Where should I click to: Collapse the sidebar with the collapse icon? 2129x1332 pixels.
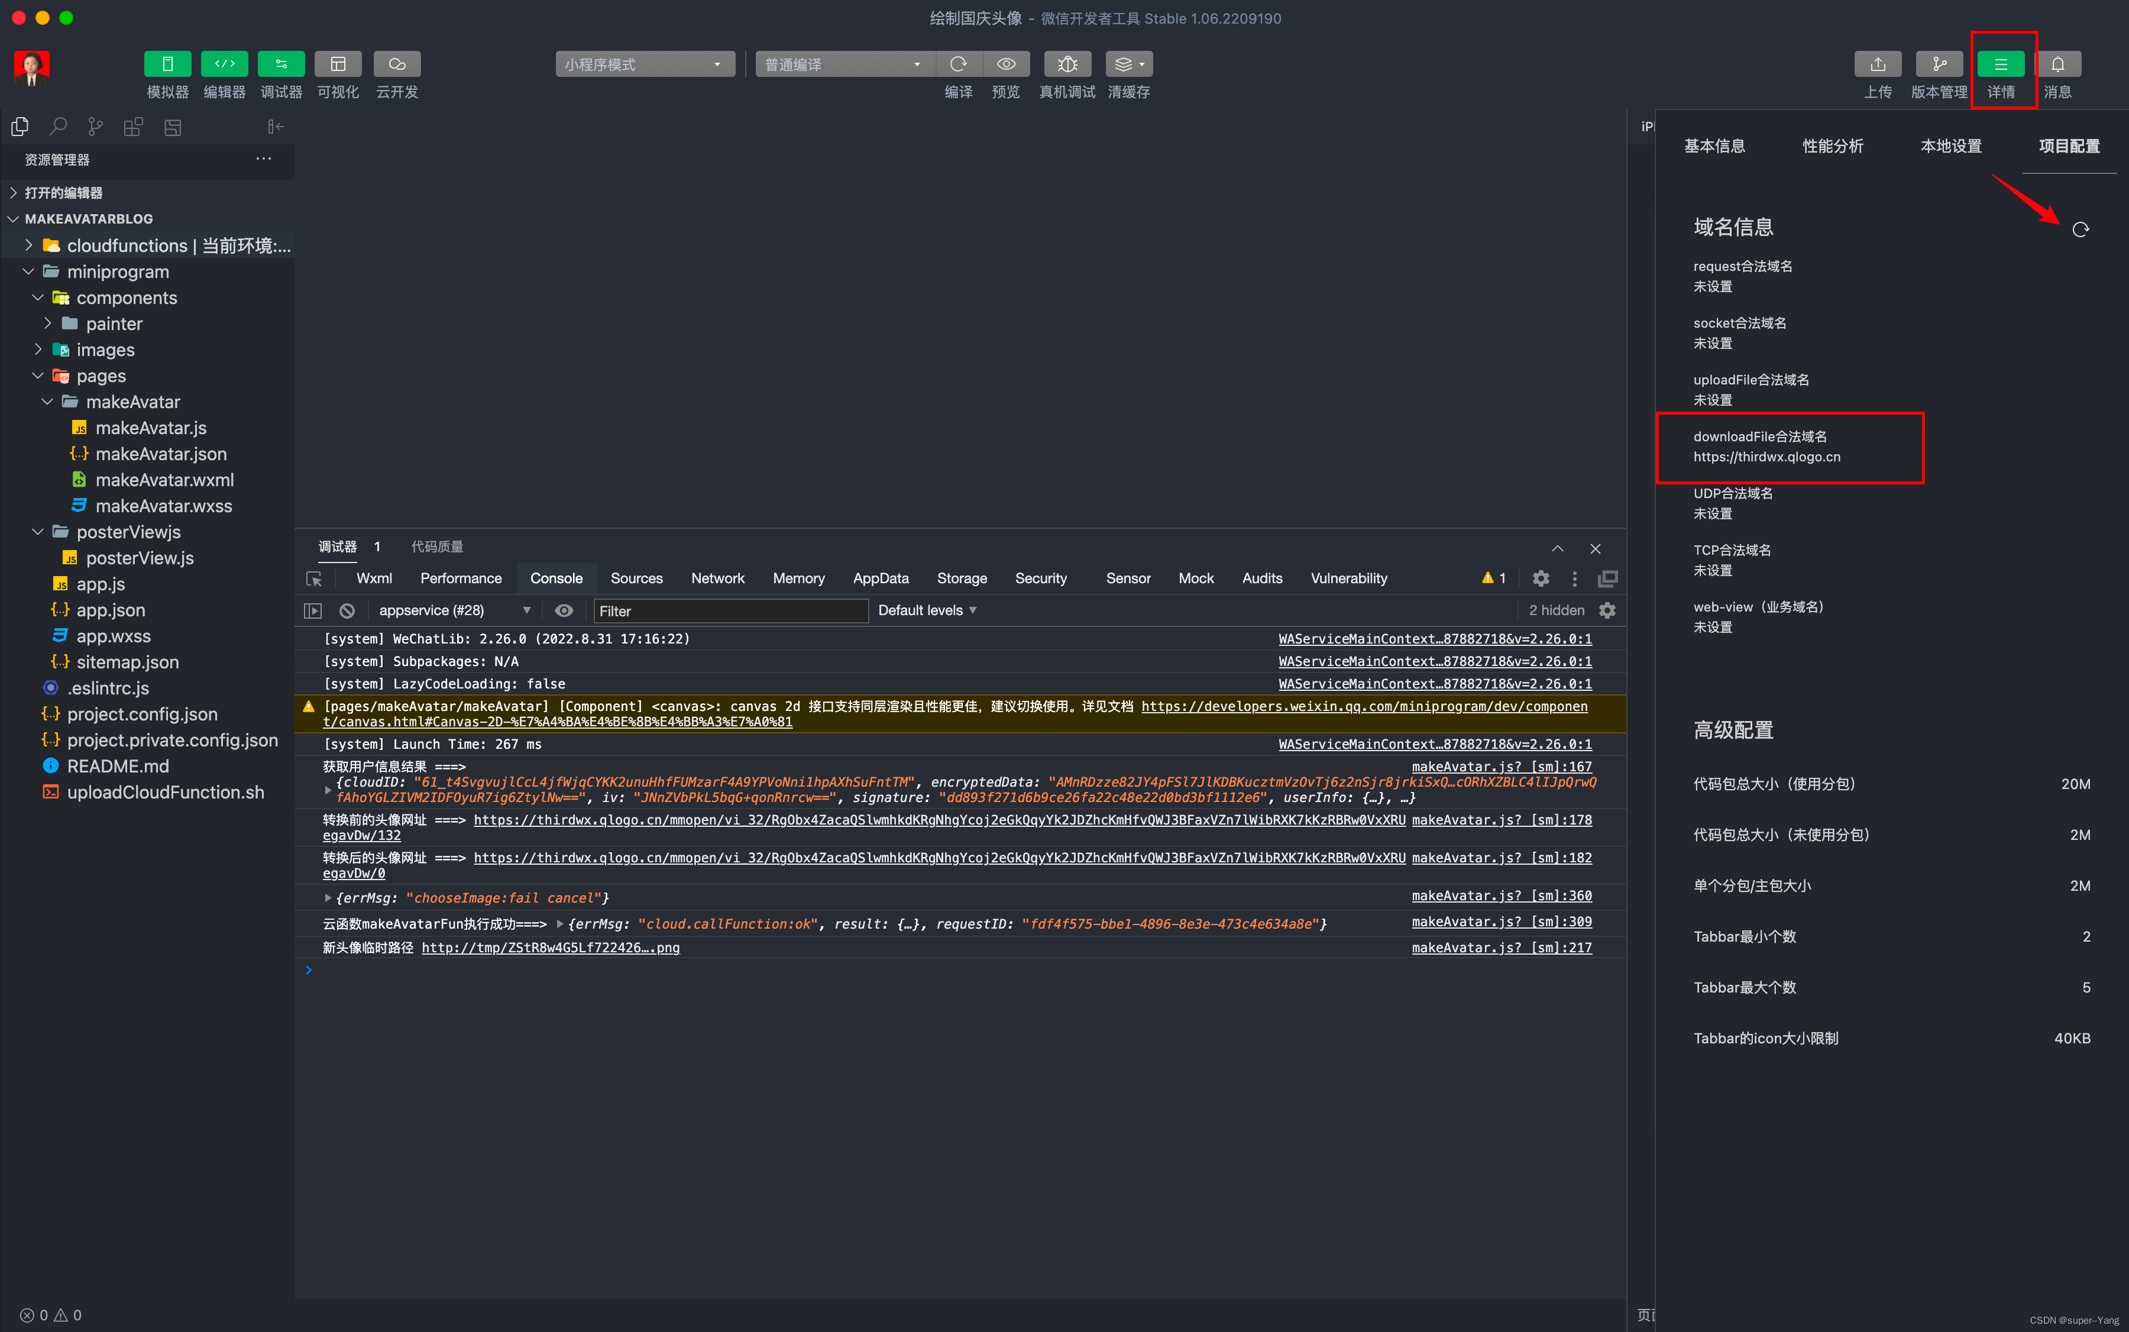(x=276, y=127)
